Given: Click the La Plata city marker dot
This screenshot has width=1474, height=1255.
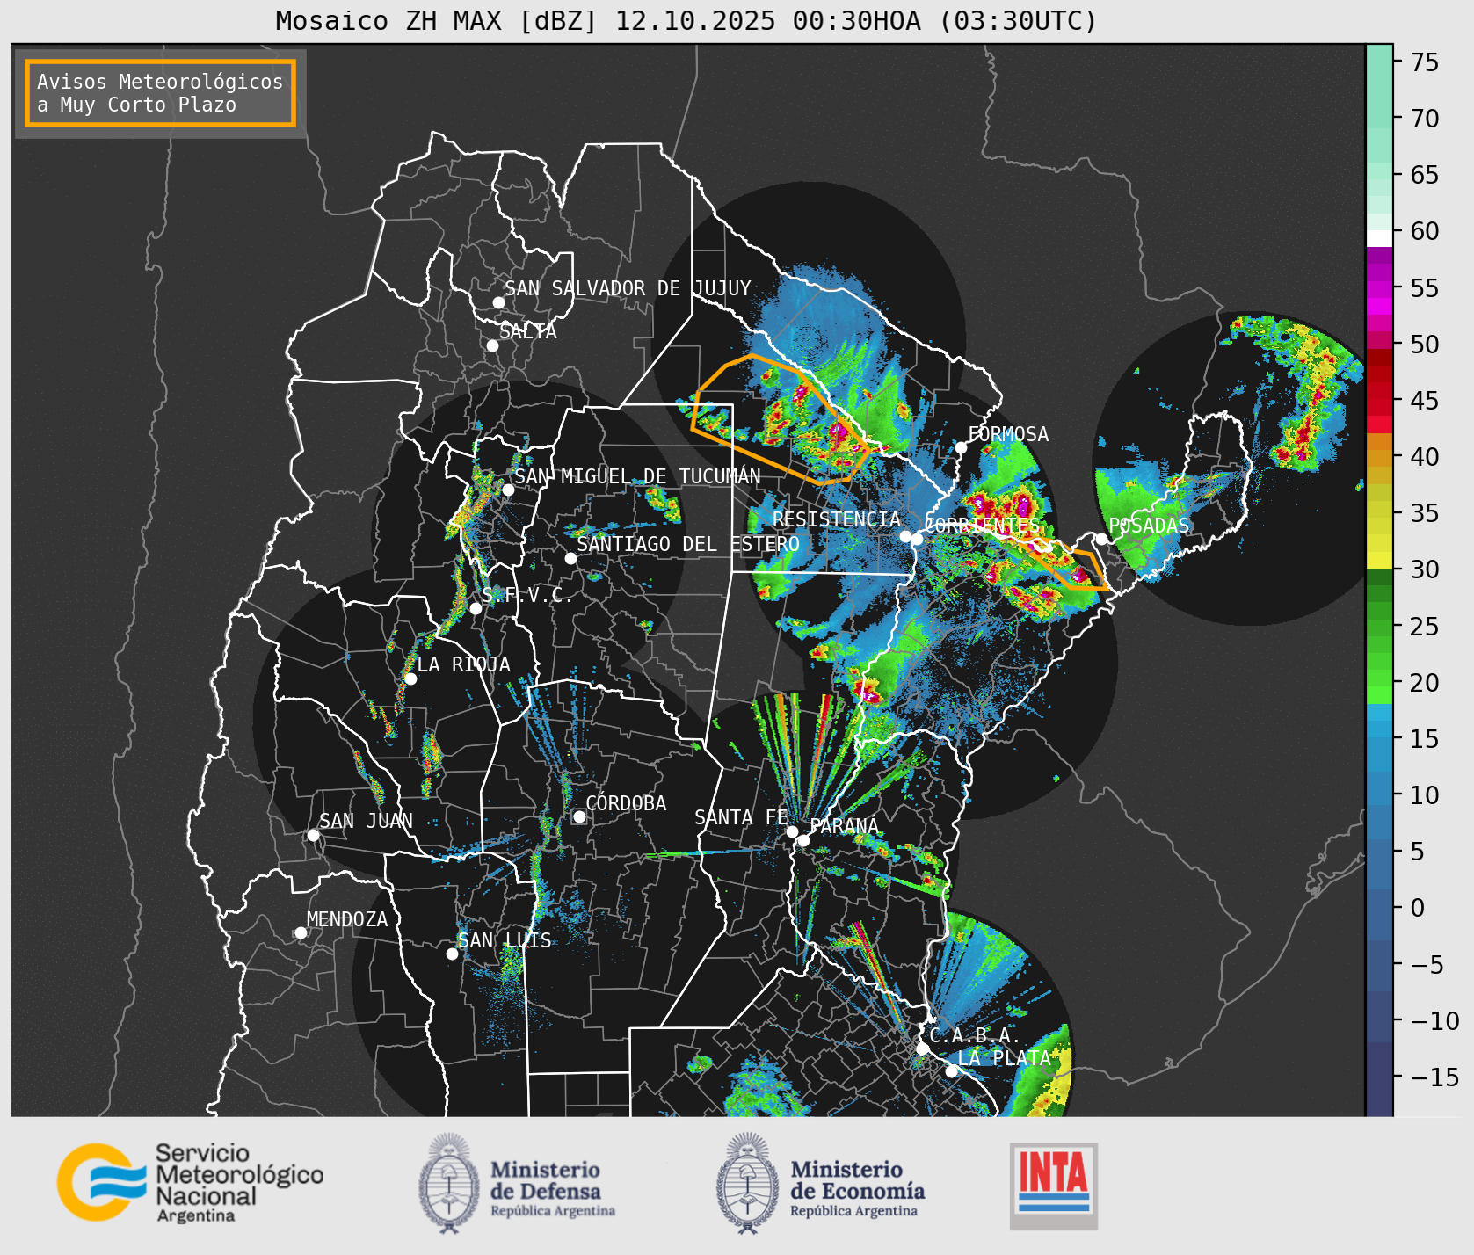Looking at the screenshot, I should [x=951, y=1070].
